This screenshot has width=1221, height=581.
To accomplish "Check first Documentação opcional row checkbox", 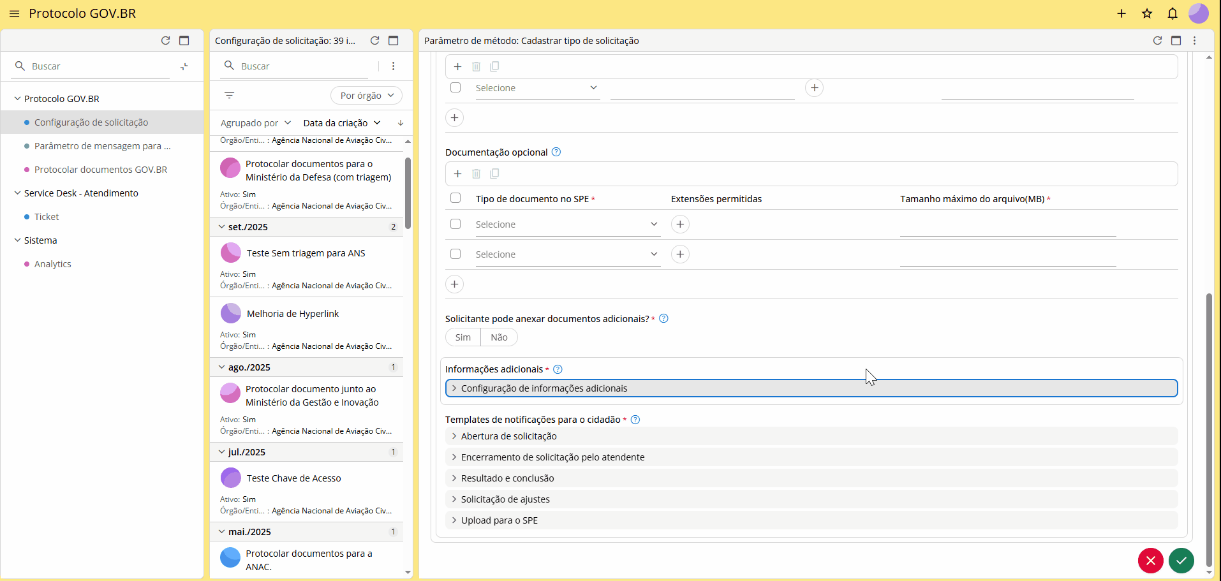I will pos(455,224).
